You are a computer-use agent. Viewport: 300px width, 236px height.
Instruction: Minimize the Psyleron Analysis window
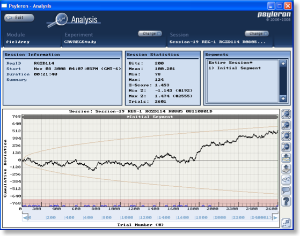coord(270,6)
